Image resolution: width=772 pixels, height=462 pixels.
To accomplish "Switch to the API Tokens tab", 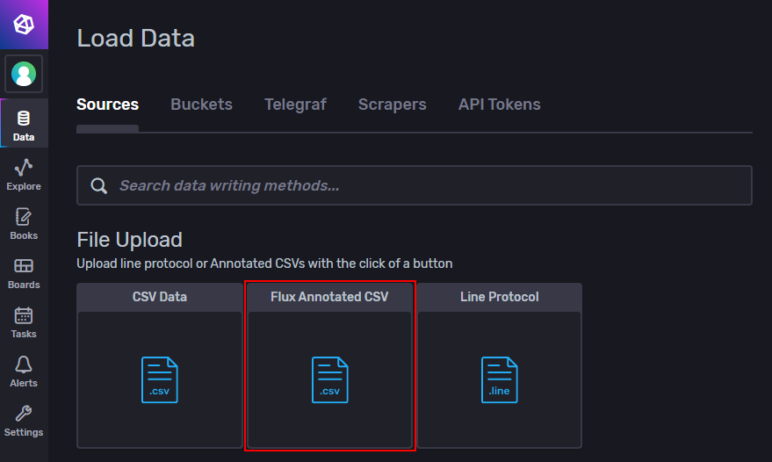I will 499,105.
